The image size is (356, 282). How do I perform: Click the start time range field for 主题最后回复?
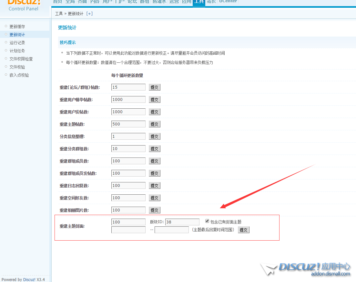pyautogui.click(x=128, y=230)
